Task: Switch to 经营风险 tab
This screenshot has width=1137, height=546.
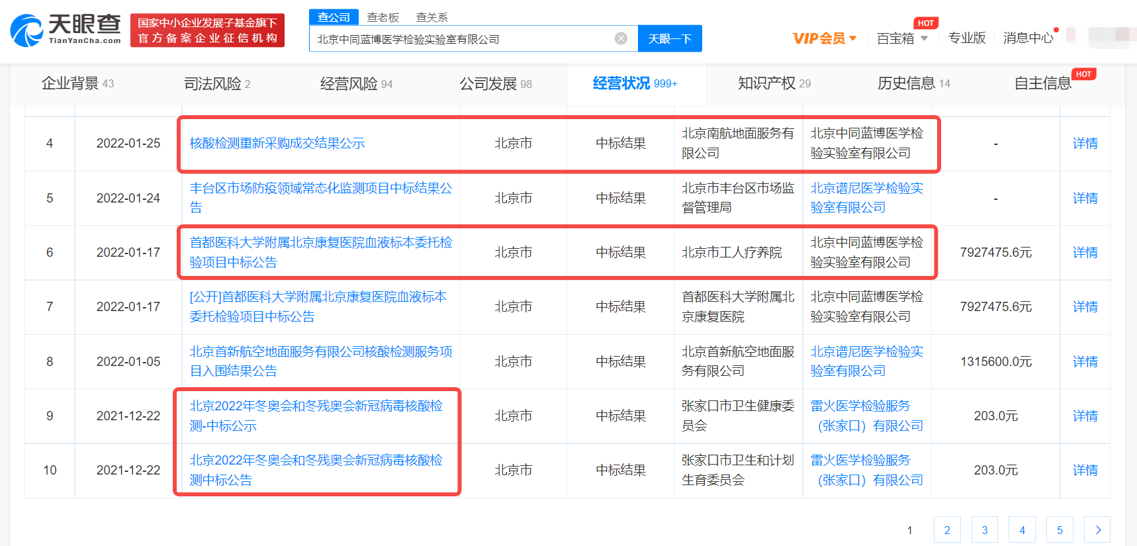Action: pyautogui.click(x=356, y=84)
